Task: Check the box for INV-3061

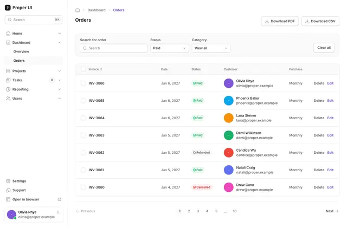Action: 83,170
